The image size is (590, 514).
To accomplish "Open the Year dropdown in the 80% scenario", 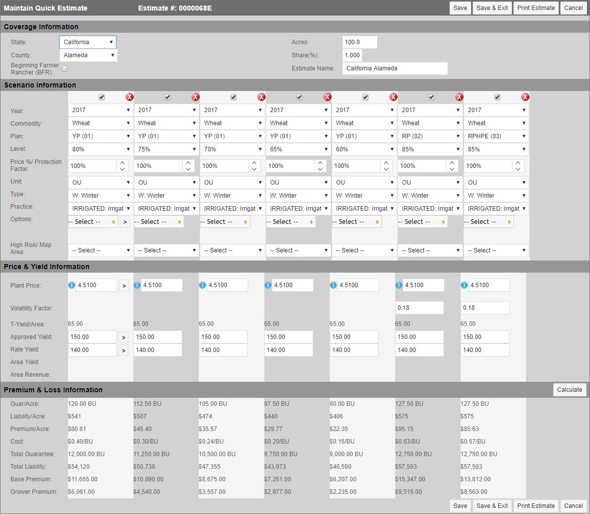I will [x=101, y=110].
